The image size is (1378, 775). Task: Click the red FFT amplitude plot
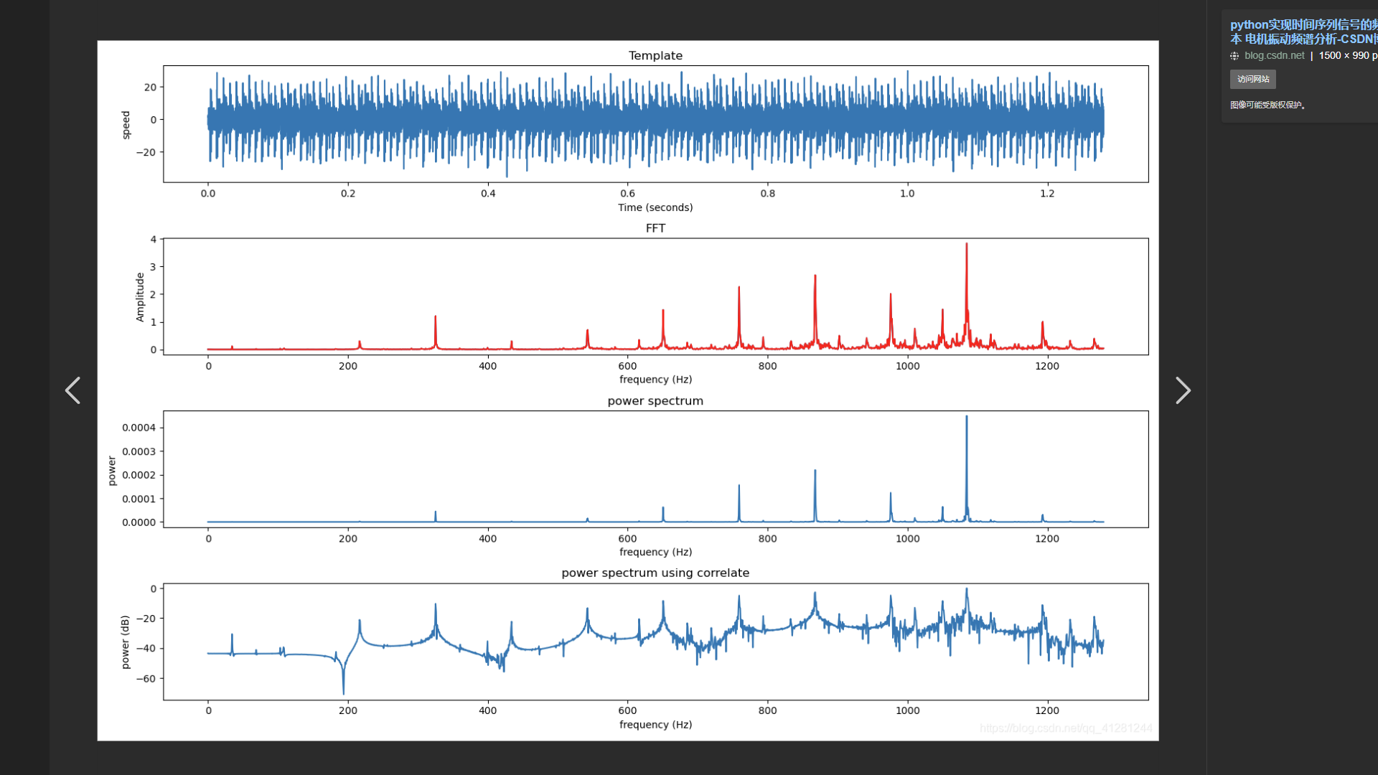pyautogui.click(x=655, y=296)
